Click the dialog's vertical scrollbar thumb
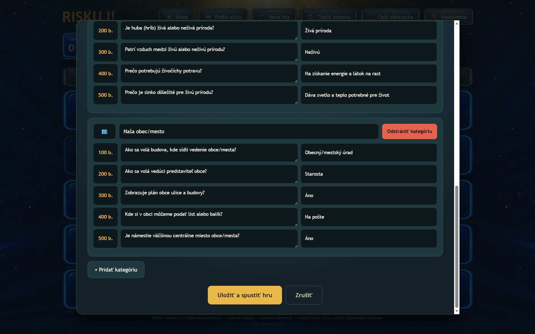The image size is (535, 334). click(x=457, y=247)
